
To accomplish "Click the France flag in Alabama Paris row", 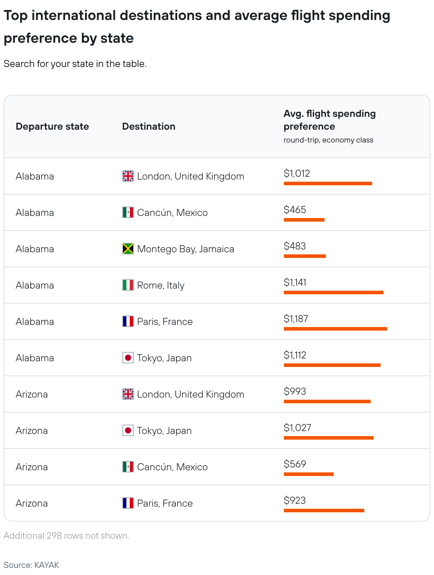I will tap(128, 321).
